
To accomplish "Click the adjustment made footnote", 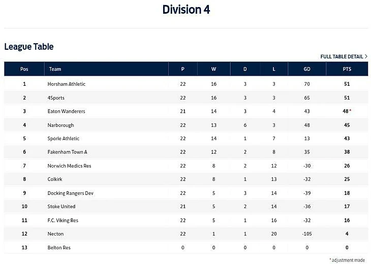I will click(x=347, y=260).
